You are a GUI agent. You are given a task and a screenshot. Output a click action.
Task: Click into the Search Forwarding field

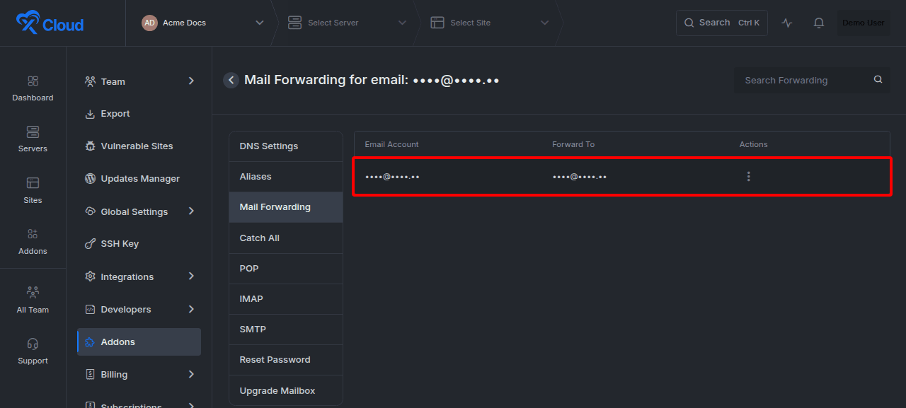tap(812, 80)
